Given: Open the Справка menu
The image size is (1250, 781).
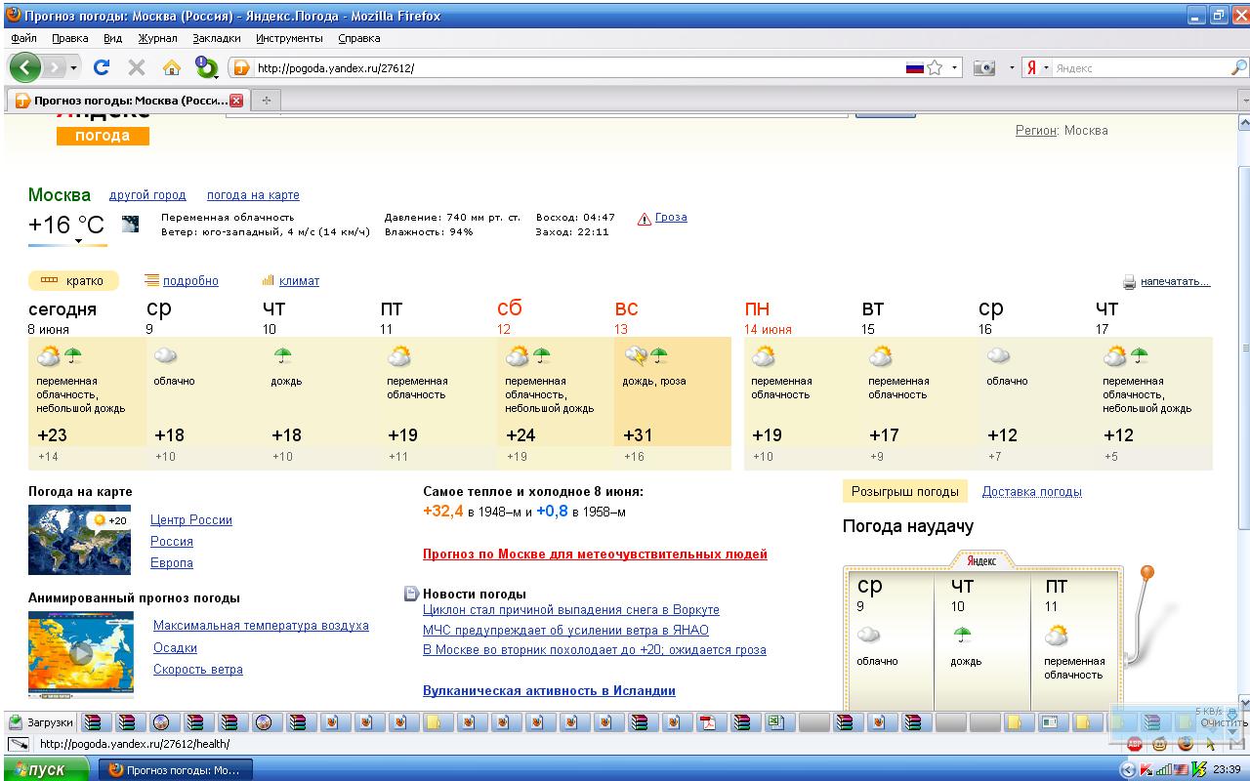Looking at the screenshot, I should coord(358,38).
